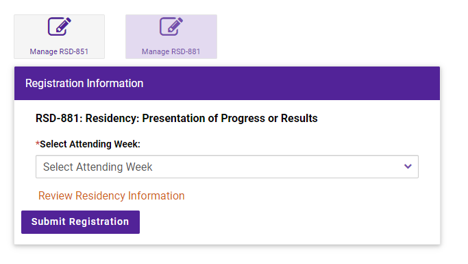Click the word Registration in the purple header
The height and width of the screenshot is (264, 468).
[x=54, y=84]
